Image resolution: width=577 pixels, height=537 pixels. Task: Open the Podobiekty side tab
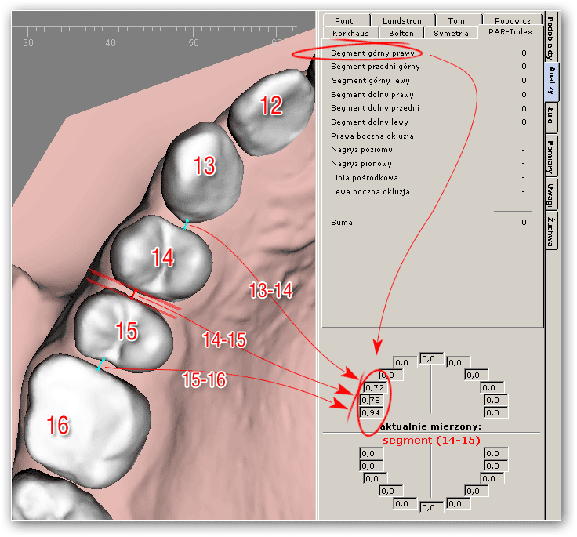[x=550, y=38]
